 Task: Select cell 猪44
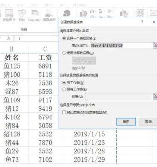tap(12, 142)
